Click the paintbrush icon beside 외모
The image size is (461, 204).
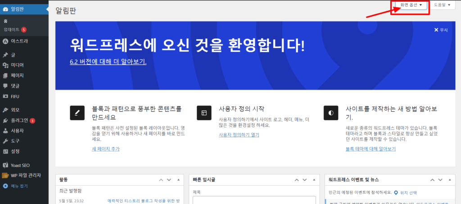(x=5, y=110)
